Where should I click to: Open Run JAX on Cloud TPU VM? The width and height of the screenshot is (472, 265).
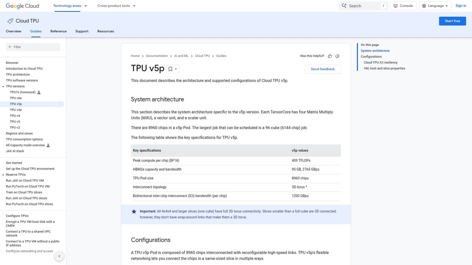(x=25, y=181)
